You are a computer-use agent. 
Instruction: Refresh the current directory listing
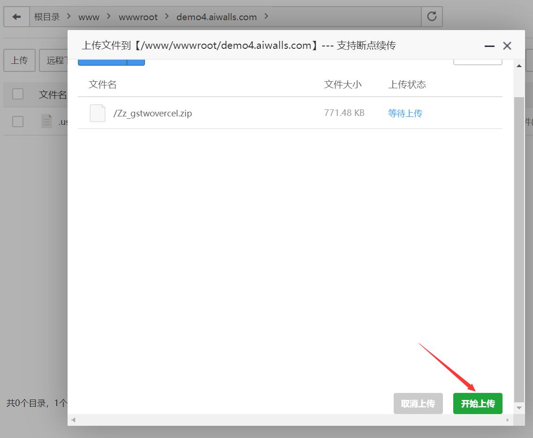pos(432,17)
